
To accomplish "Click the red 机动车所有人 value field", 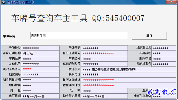I will click(x=40, y=69).
